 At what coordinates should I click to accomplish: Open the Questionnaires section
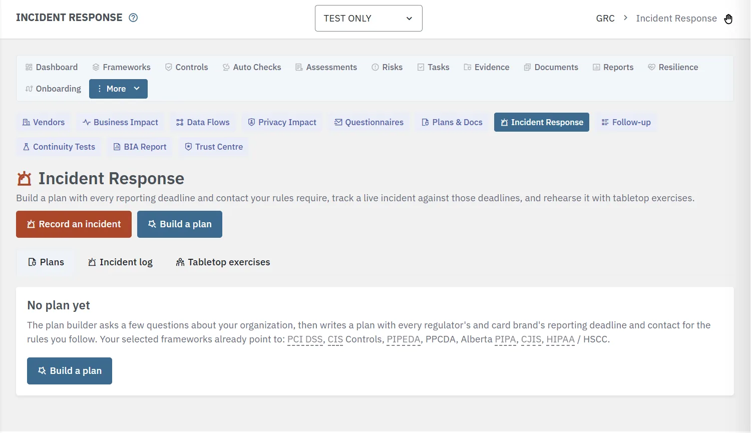[369, 122]
